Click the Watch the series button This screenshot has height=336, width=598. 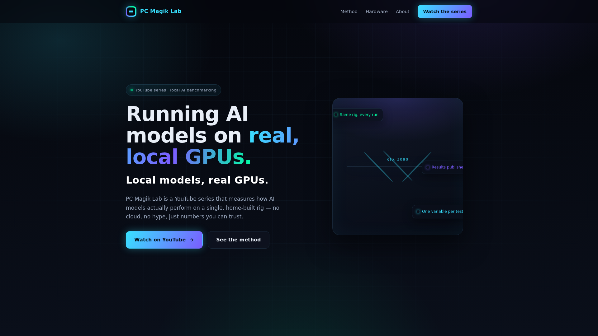445,12
